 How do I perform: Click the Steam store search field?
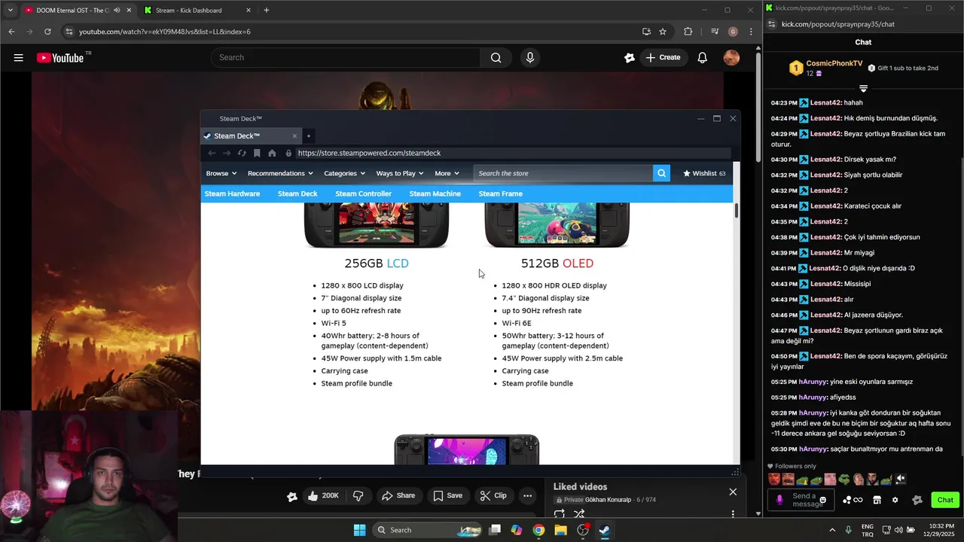563,173
